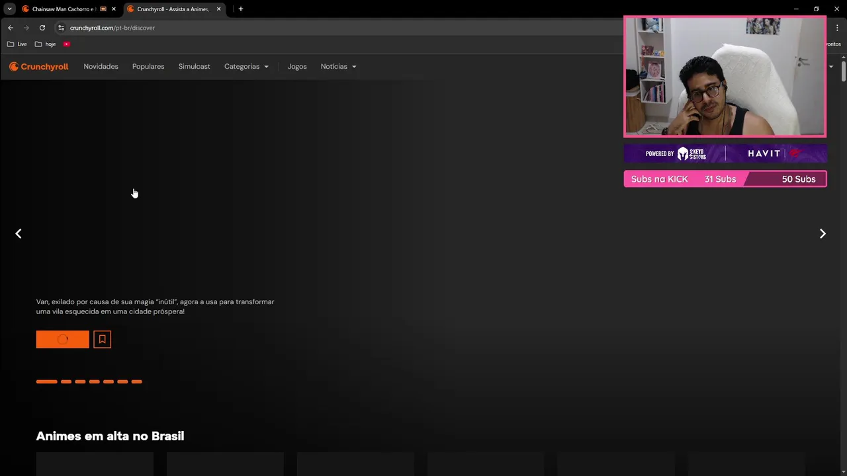Open the Live bookmarks folder
Viewport: 847px width, 476px height.
tap(17, 44)
